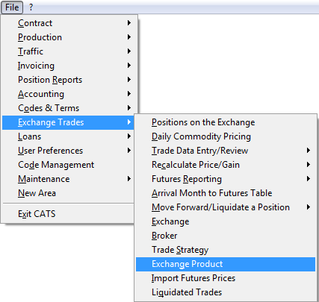Choose the Broker entry
Screen dimensions: 319x302
(x=226, y=236)
